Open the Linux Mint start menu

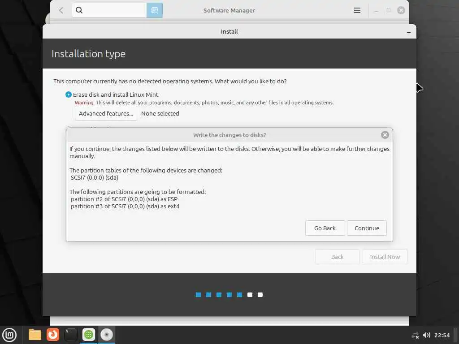tap(9, 335)
